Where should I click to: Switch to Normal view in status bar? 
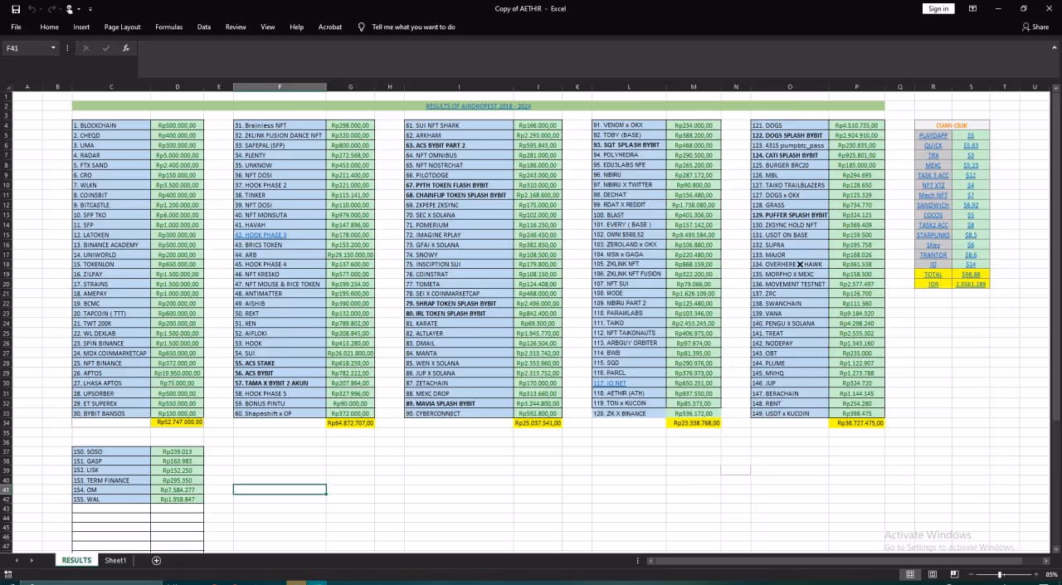910,574
